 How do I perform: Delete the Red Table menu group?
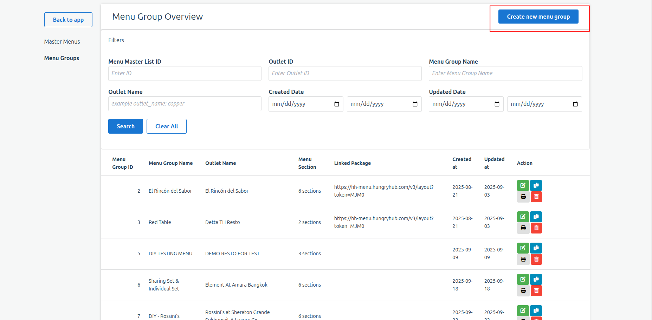click(536, 228)
